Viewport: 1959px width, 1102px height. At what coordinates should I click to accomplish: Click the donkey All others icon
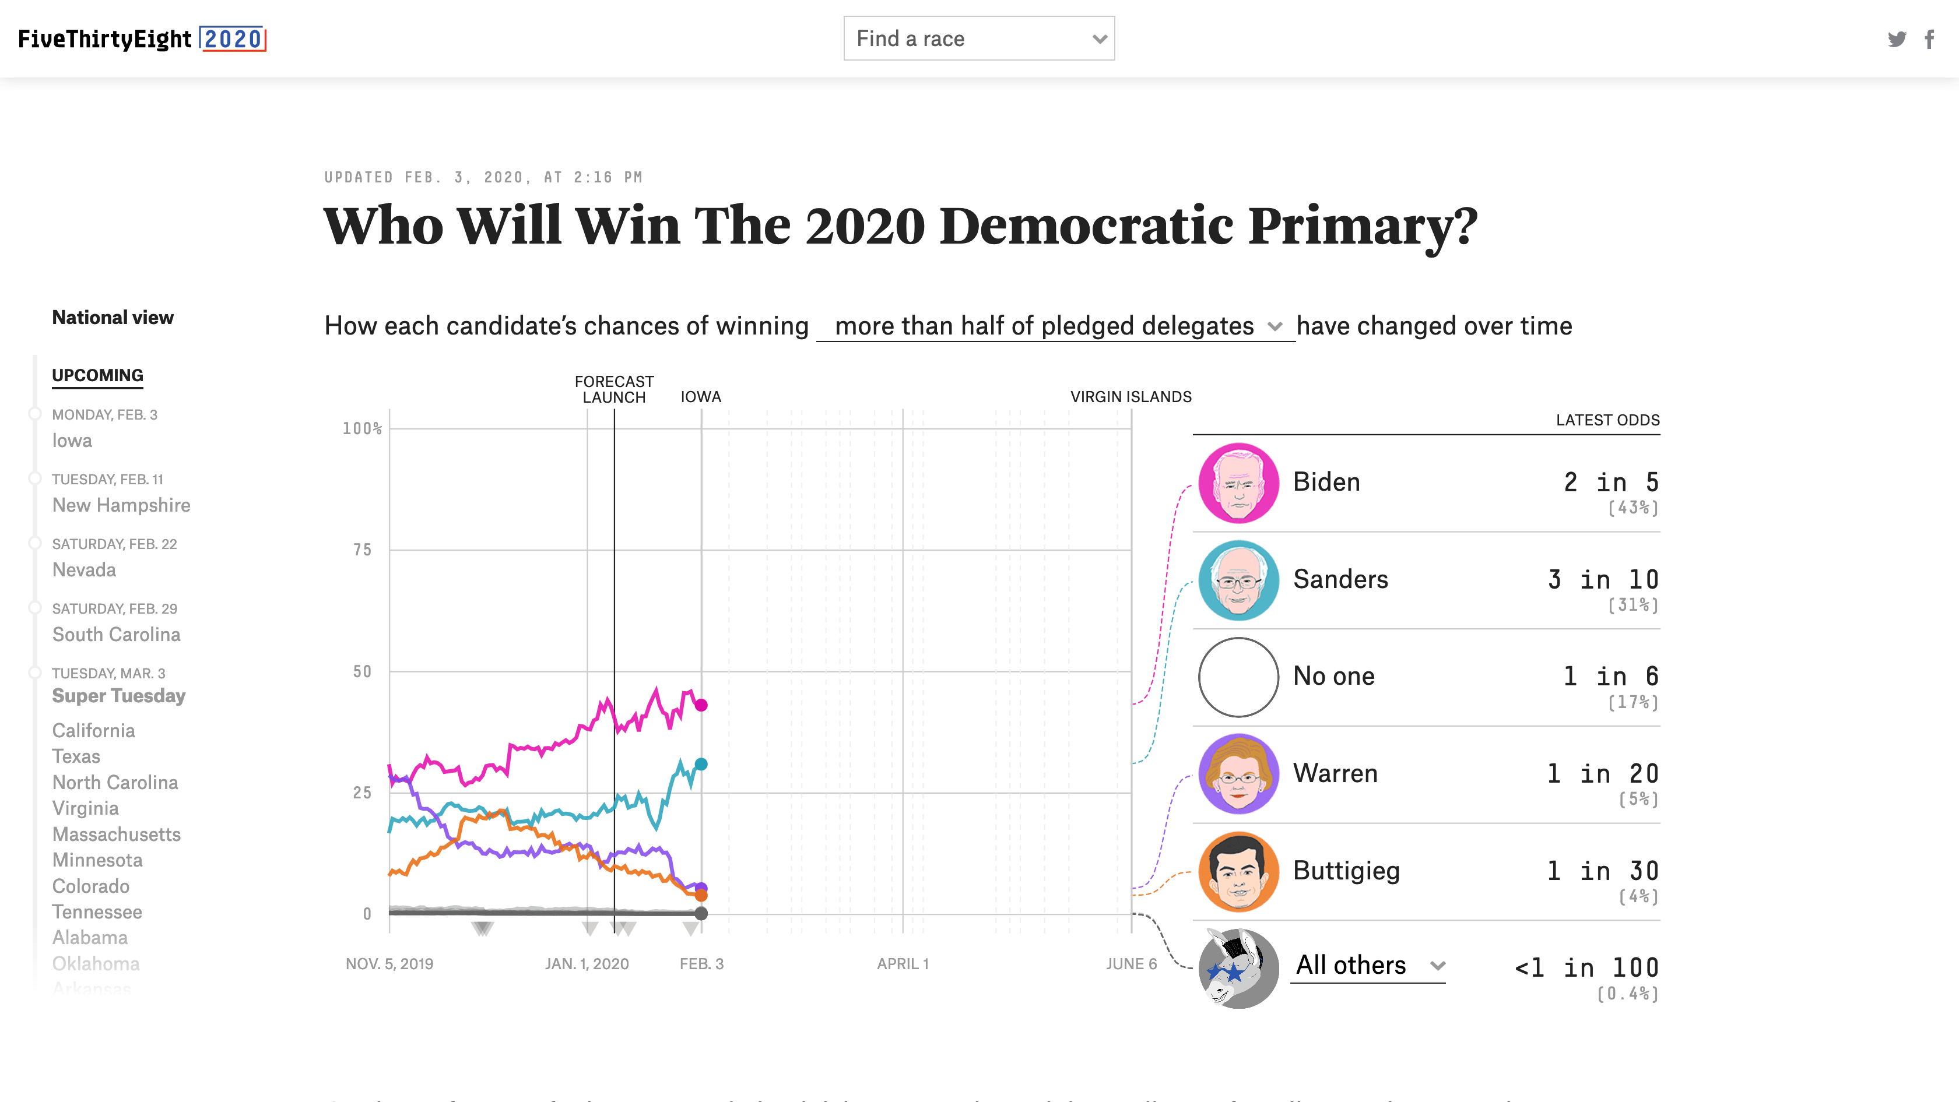1238,968
